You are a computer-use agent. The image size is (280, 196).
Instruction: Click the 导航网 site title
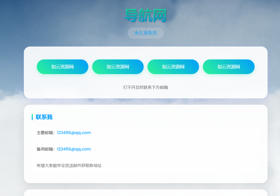coord(145,16)
